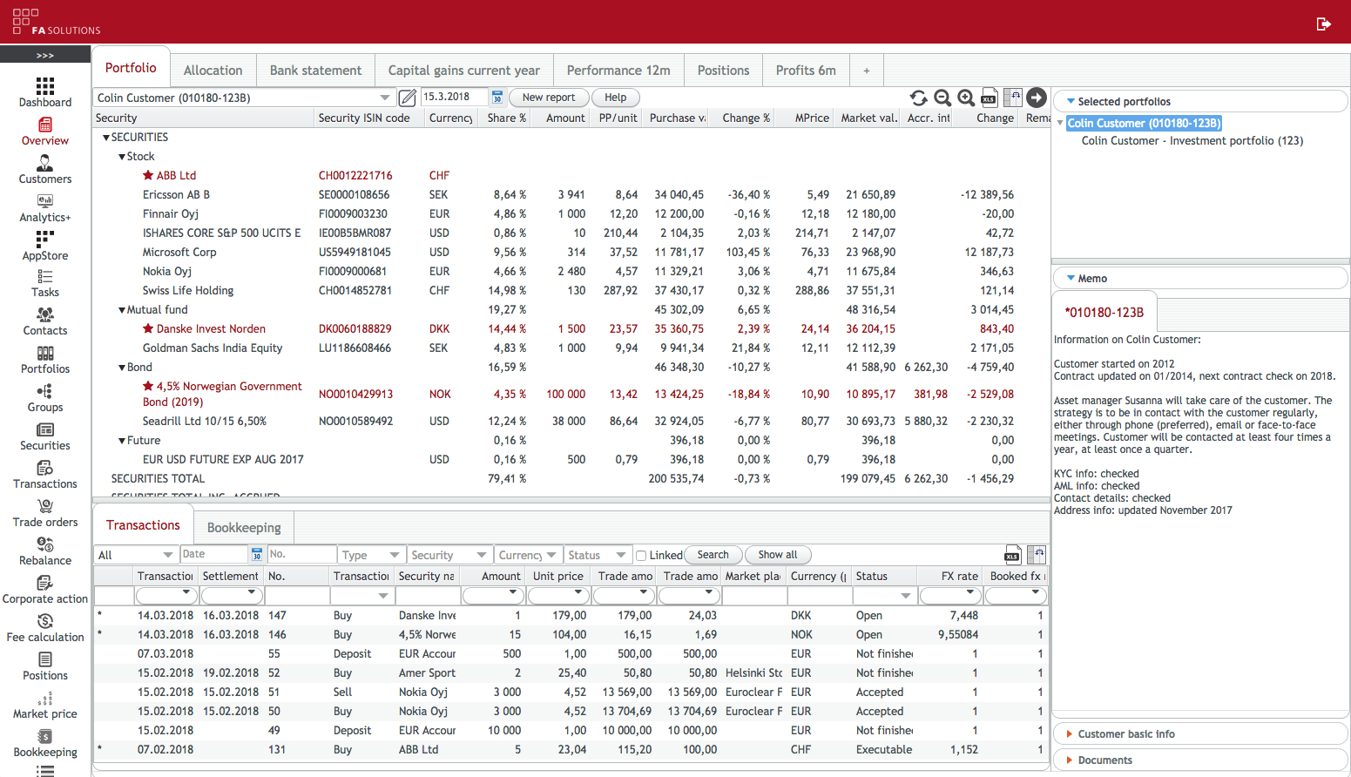This screenshot has width=1351, height=777.
Task: Open the Overview sidebar item
Action: (45, 131)
